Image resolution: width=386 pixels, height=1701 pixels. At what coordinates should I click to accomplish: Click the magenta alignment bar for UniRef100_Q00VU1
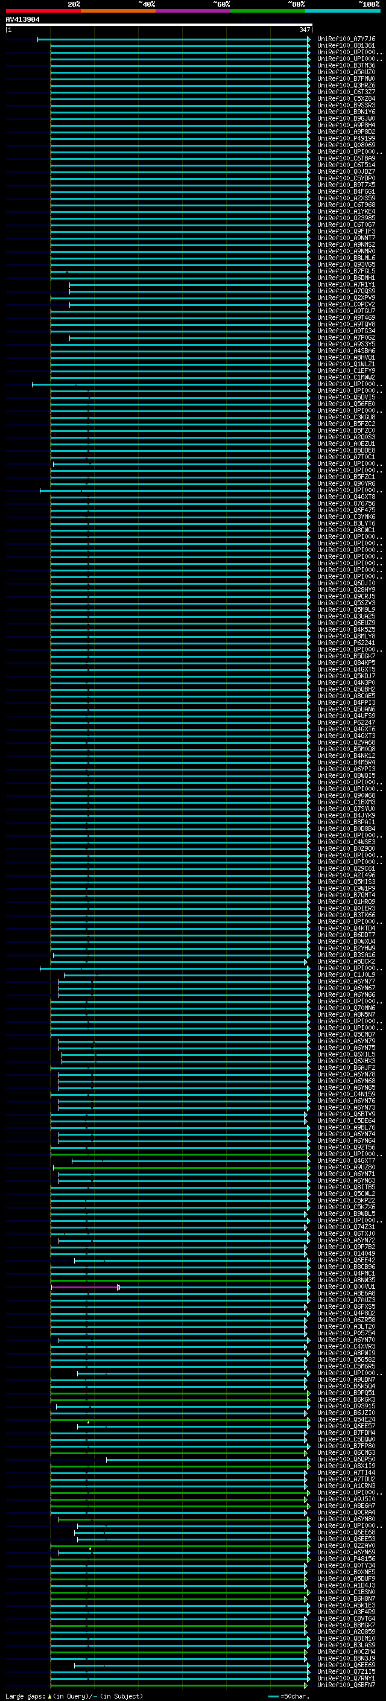click(x=86, y=1287)
